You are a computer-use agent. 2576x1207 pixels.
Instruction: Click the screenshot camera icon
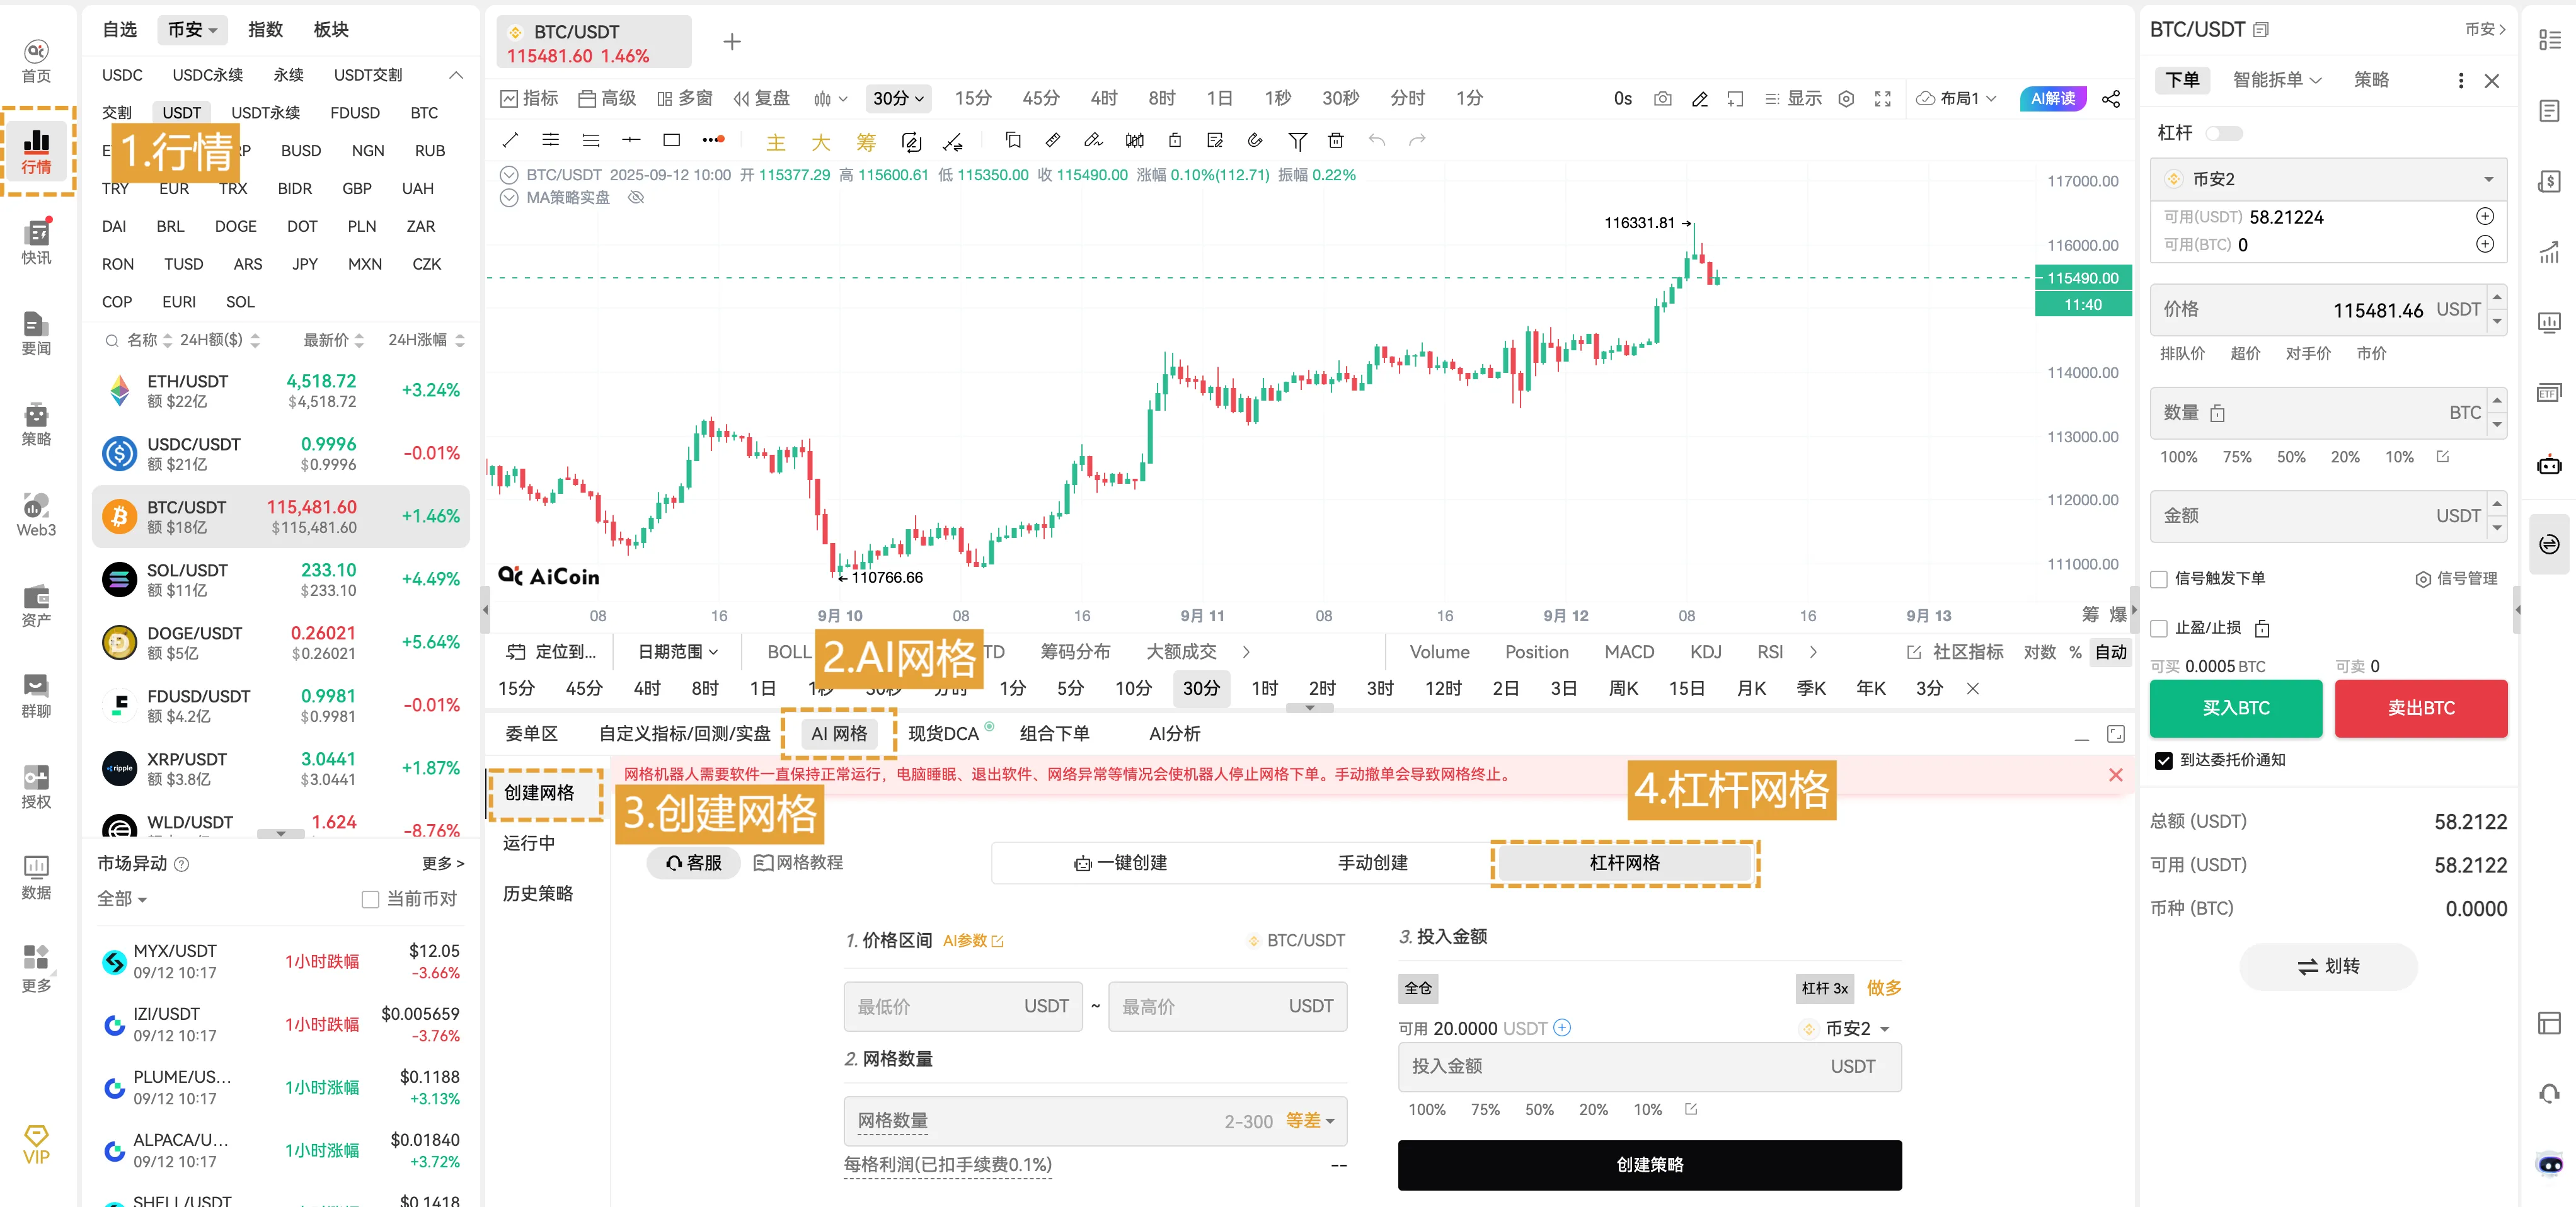click(1662, 98)
